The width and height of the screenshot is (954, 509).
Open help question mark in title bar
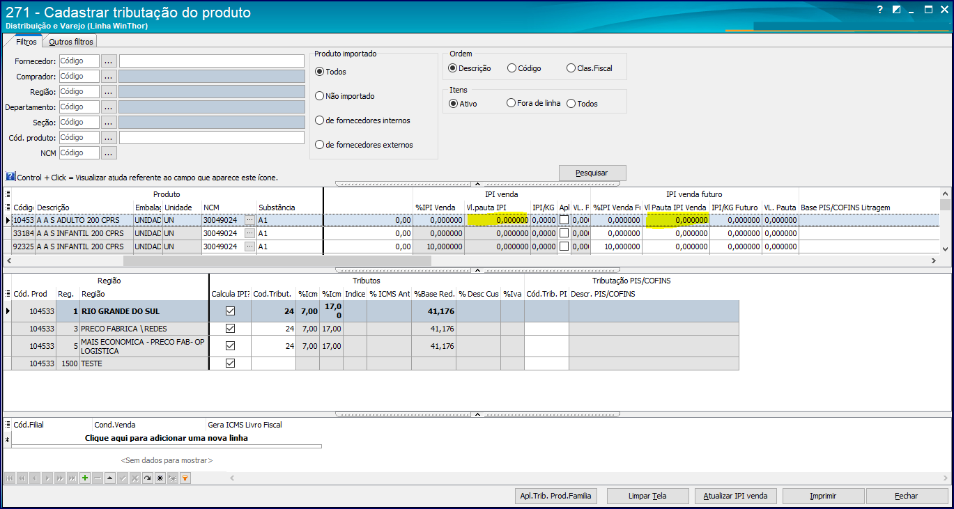pyautogui.click(x=880, y=10)
